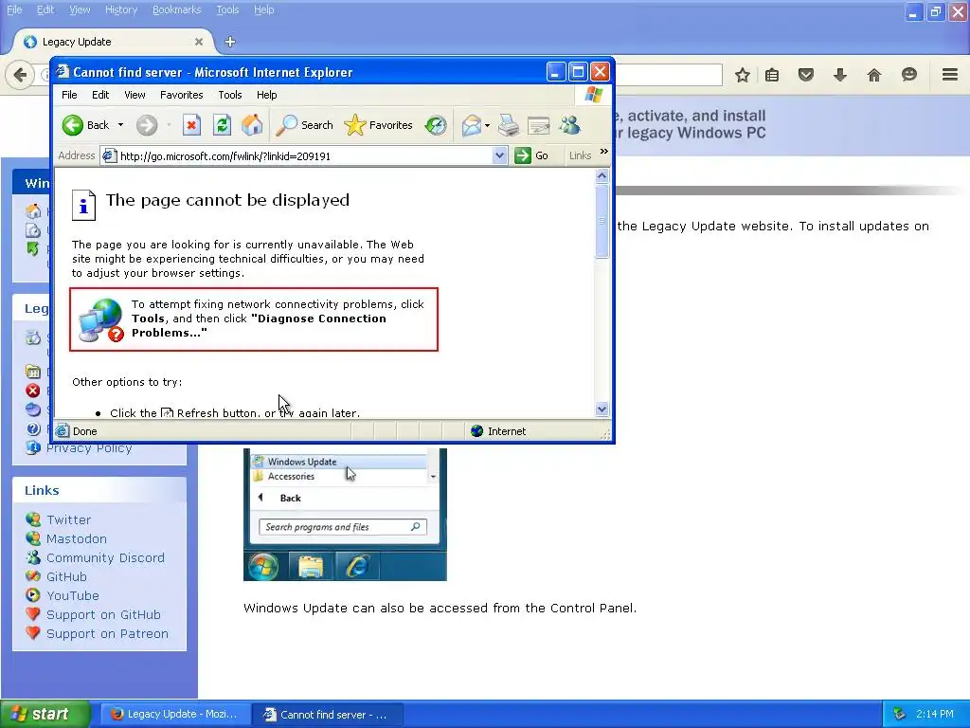Print the page with printer icon
970x728 pixels.
point(509,125)
